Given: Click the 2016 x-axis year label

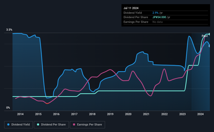Looking at the screenshot, I should pos(56,114).
